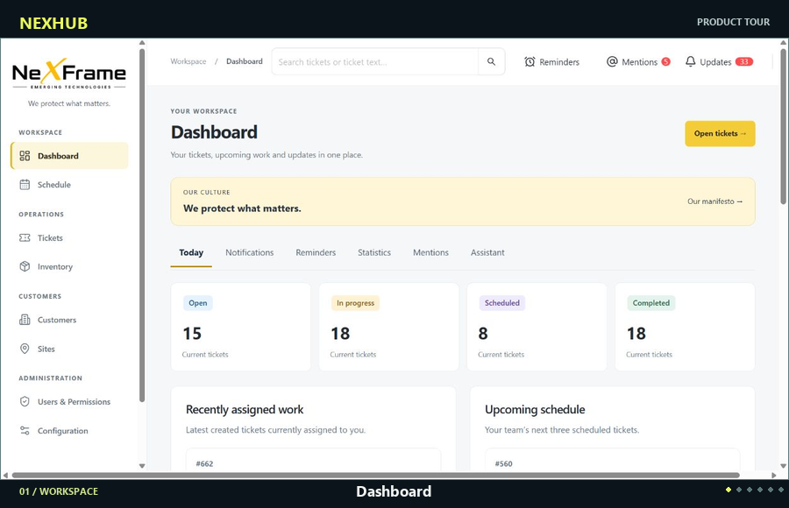Click the Schedule calendar icon

pos(25,185)
